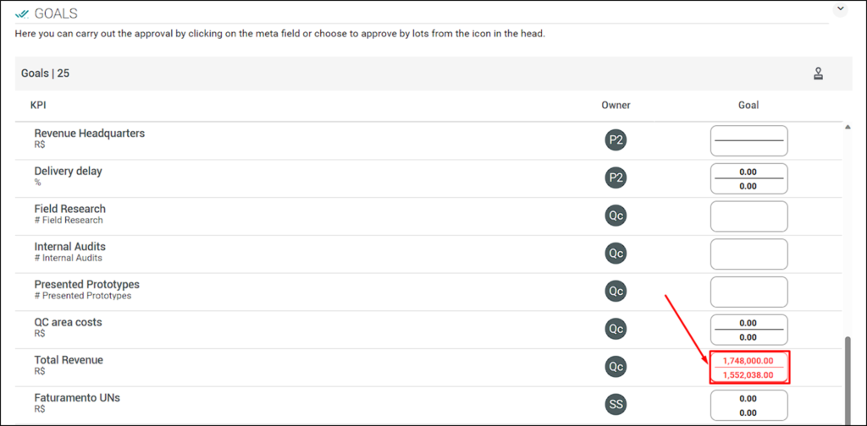Collapse the Goals section with the chevron

(x=841, y=8)
